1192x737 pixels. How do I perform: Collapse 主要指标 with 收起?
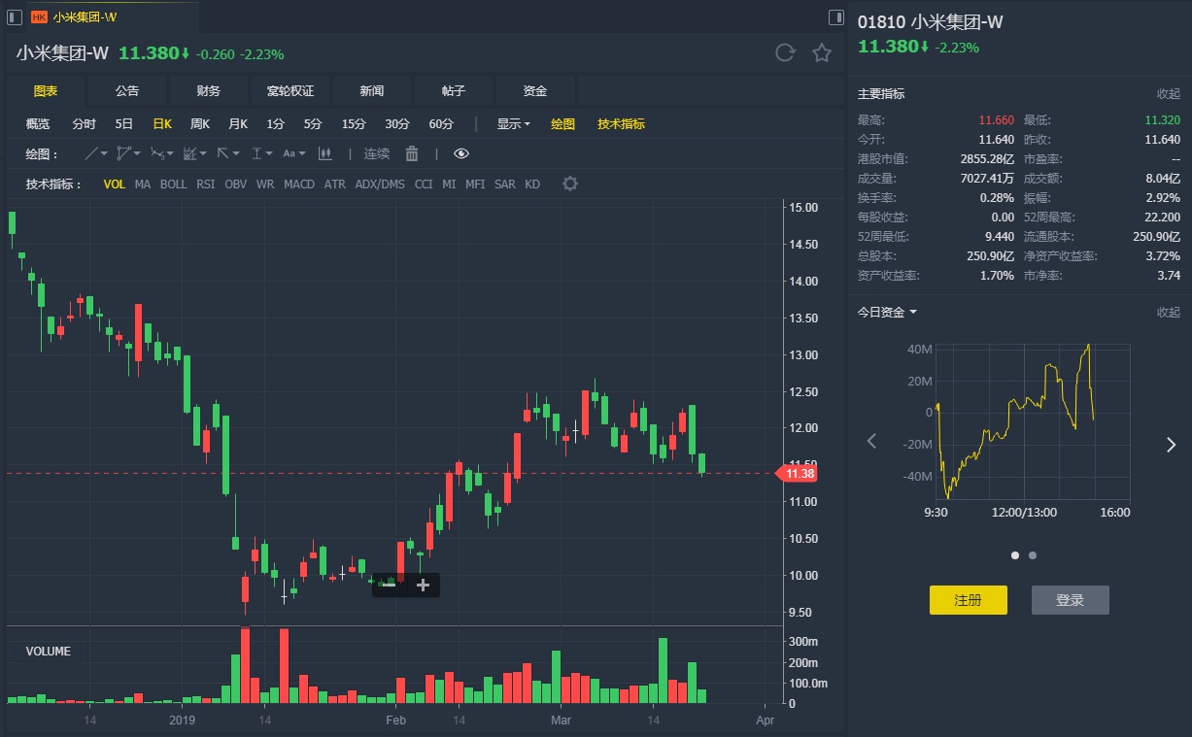pyautogui.click(x=1169, y=94)
